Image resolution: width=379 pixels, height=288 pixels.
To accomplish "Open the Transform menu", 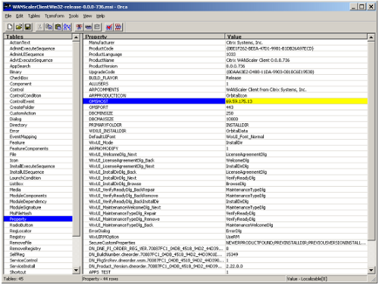I will tap(55, 16).
